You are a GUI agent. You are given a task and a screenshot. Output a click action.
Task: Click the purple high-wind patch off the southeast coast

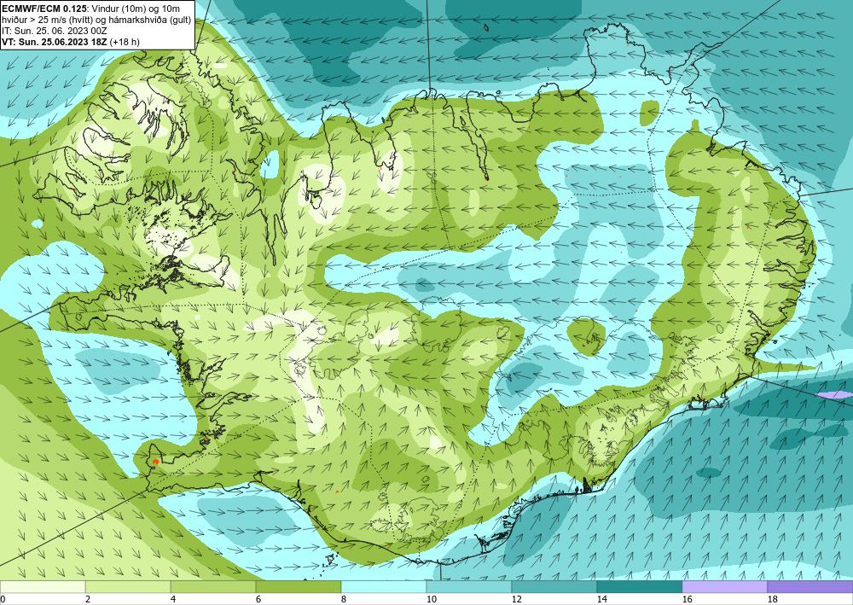coord(835,394)
